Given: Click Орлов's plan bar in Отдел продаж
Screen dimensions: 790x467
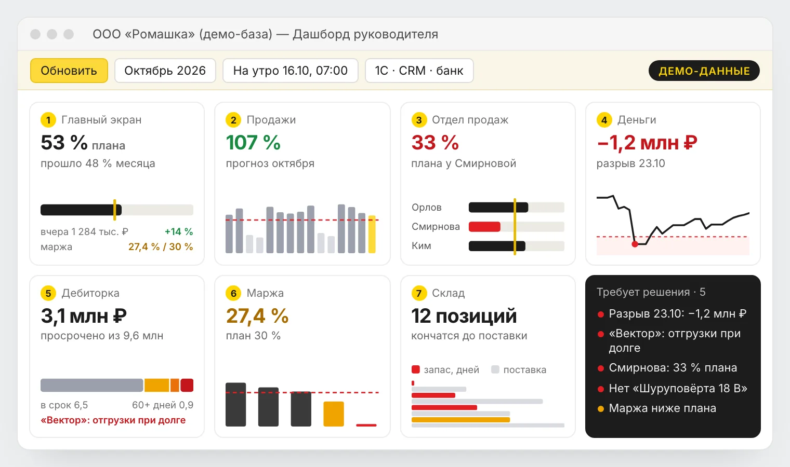Looking at the screenshot, I should [x=517, y=208].
